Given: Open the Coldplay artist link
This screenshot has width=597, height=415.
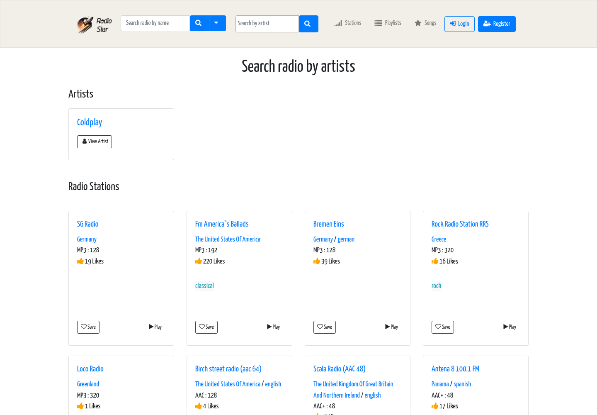Looking at the screenshot, I should click(90, 122).
